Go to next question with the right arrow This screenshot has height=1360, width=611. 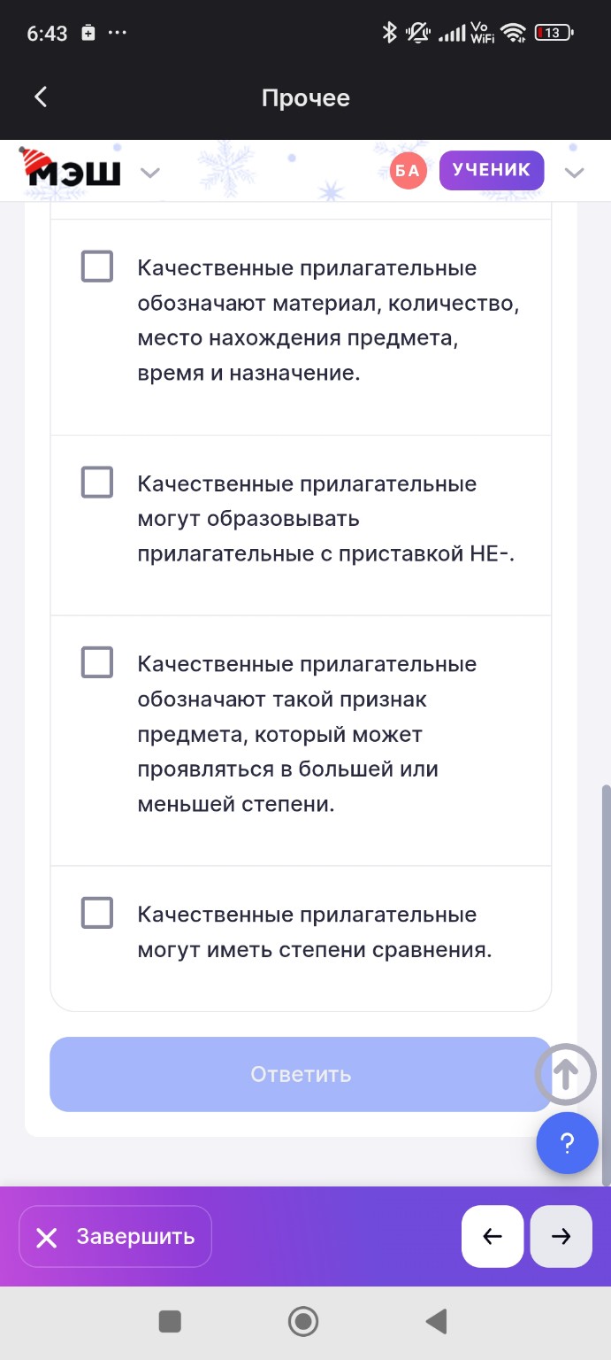[561, 1236]
